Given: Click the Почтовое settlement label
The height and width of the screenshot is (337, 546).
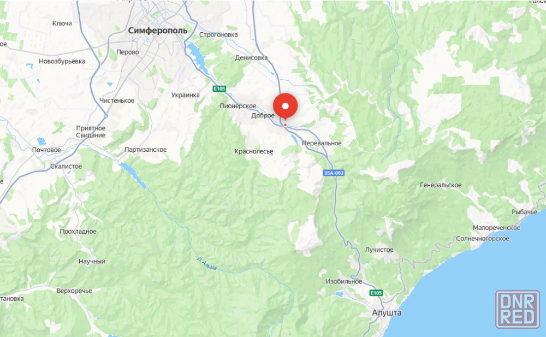Looking at the screenshot, I should point(46,150).
